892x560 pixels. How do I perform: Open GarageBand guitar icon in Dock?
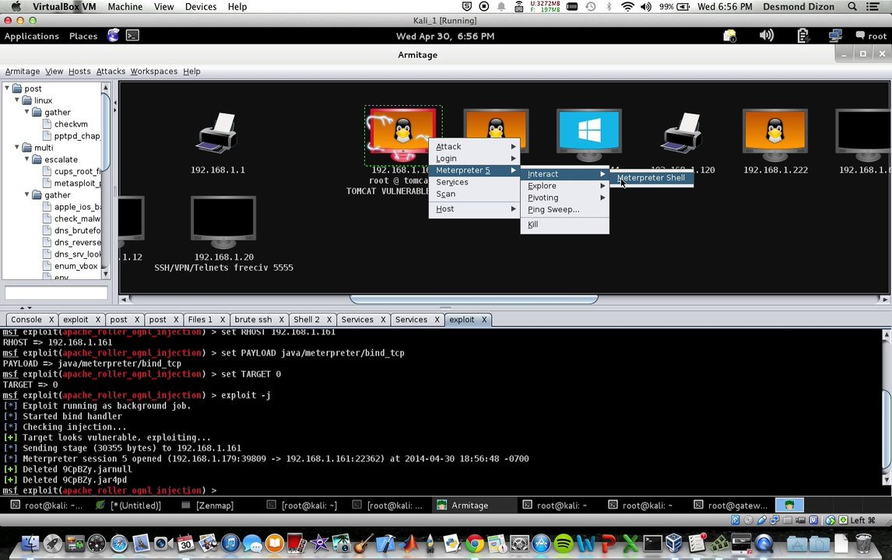point(363,543)
